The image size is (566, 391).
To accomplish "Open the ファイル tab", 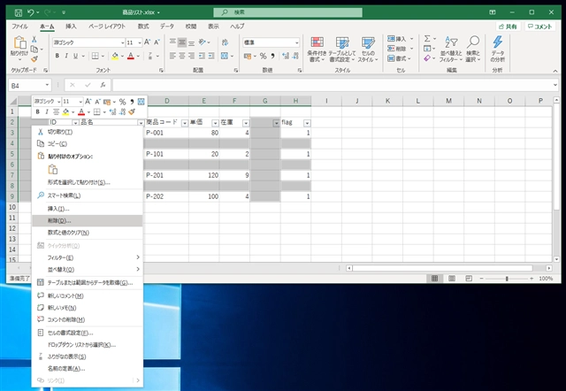I will coord(19,27).
